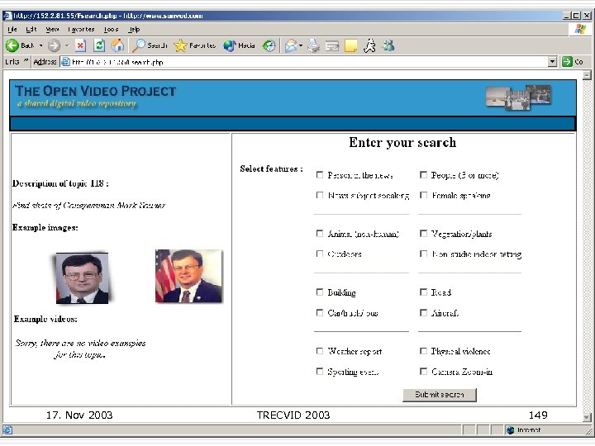This screenshot has width=595, height=446.
Task: Click the two-people Messenger icon
Action: coord(388,45)
